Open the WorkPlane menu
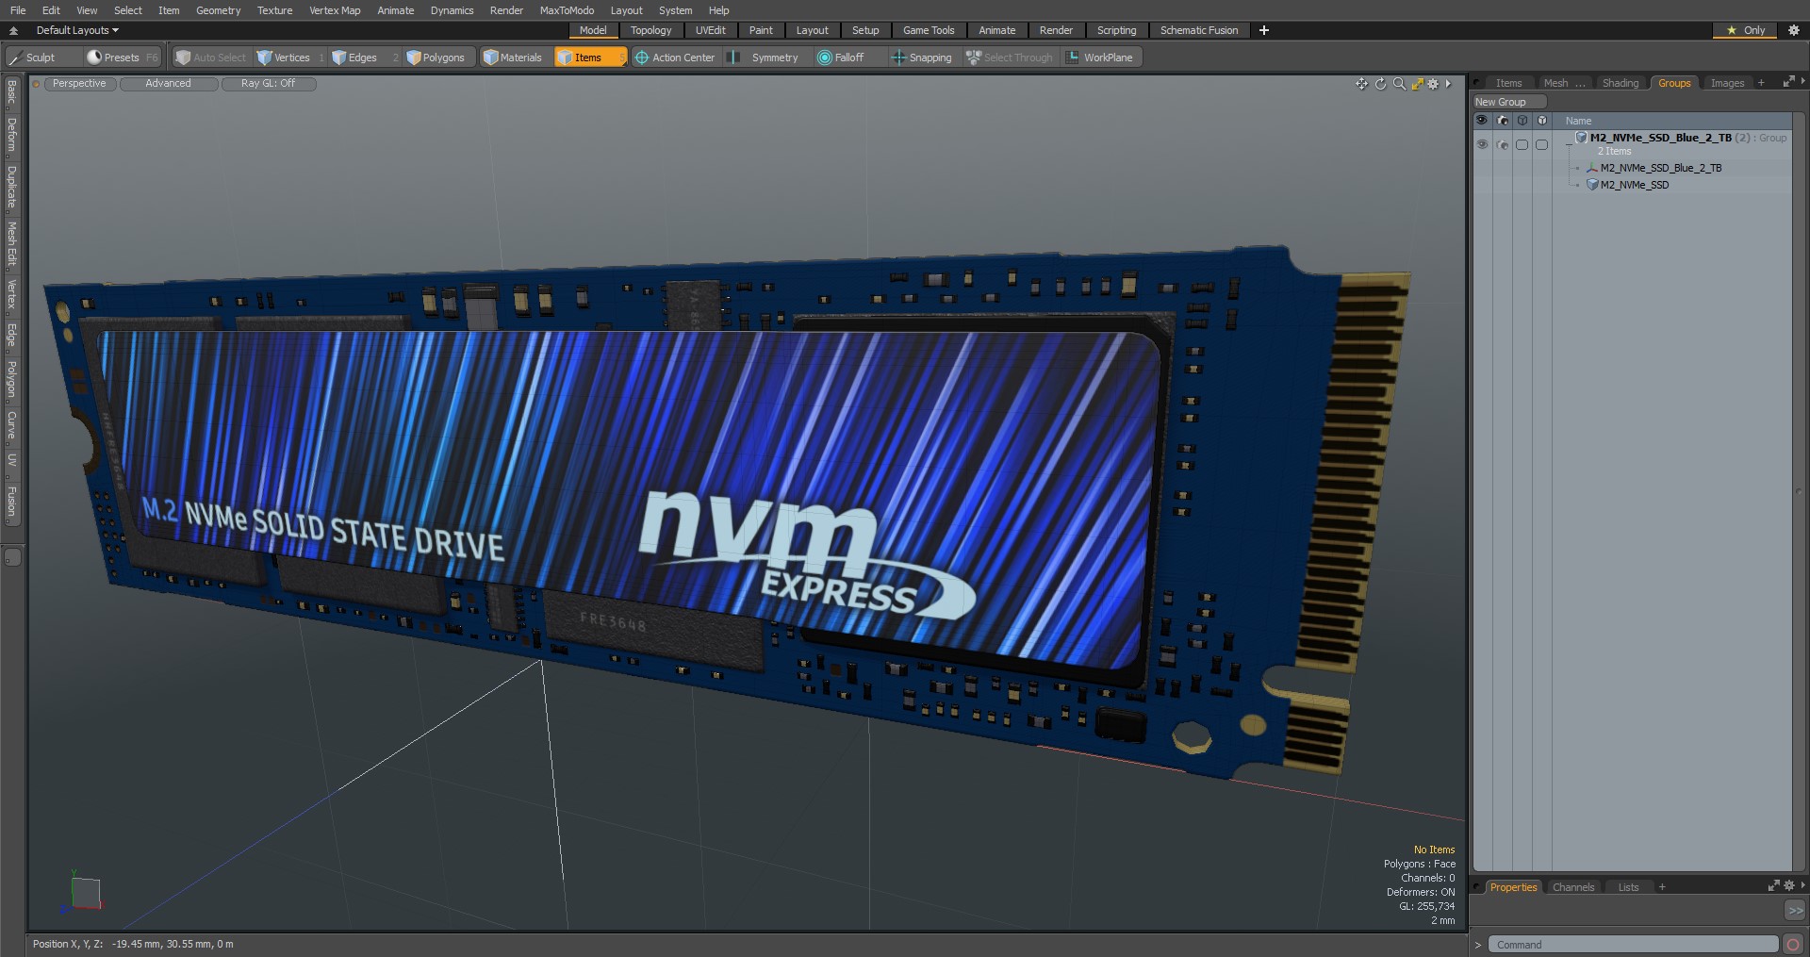 (1100, 58)
